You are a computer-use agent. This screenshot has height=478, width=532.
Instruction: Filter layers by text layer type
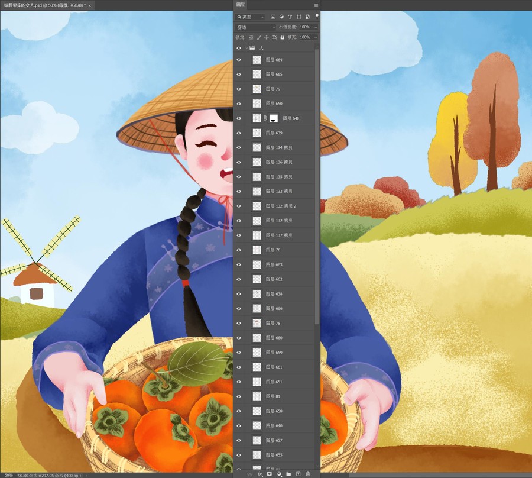point(290,17)
